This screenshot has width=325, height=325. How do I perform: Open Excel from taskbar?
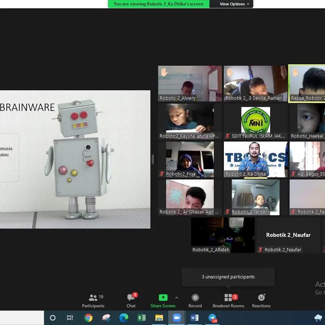click(x=141, y=318)
